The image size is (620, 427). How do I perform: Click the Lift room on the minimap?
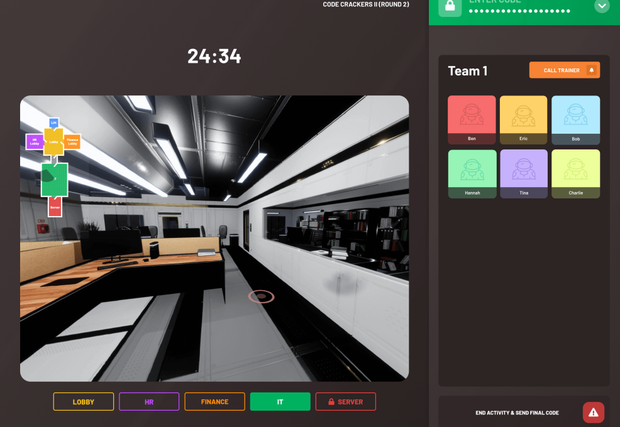53,123
